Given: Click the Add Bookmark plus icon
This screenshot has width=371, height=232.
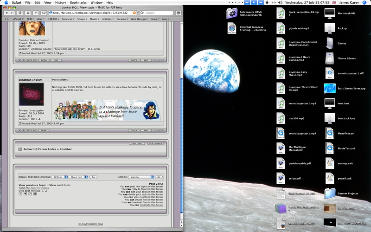Looking at the screenshot, I should (36, 13).
